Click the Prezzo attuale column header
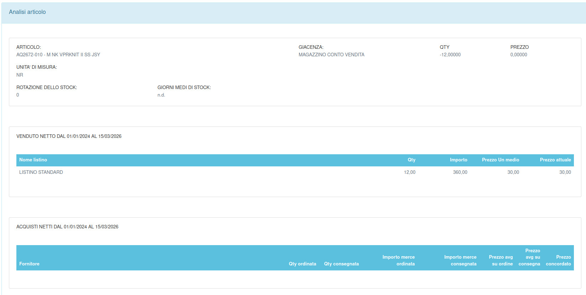This screenshot has width=586, height=295. point(555,160)
